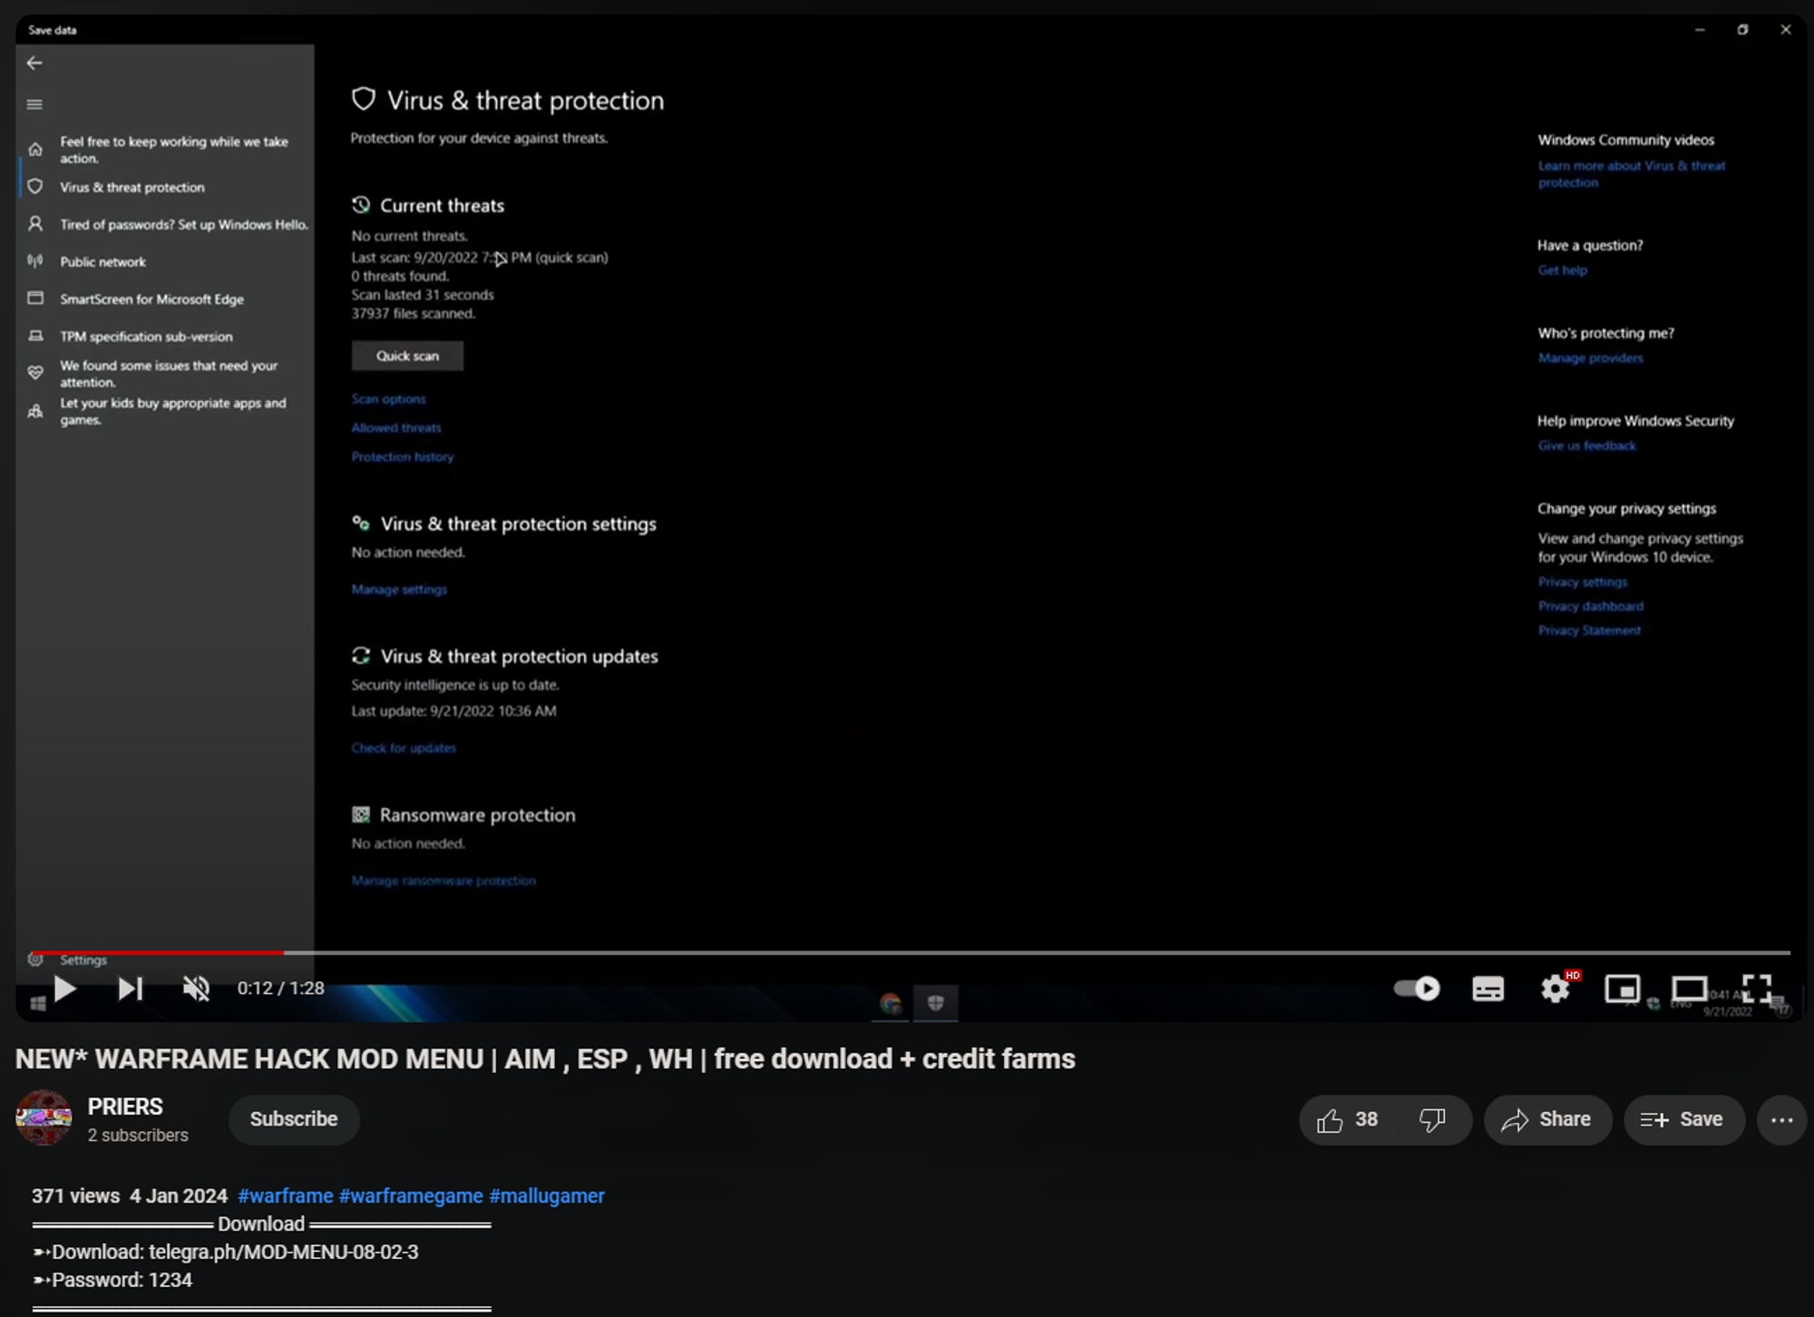1814x1317 pixels.
Task: Open the hamburger menu in Windows Security
Action: (x=34, y=104)
